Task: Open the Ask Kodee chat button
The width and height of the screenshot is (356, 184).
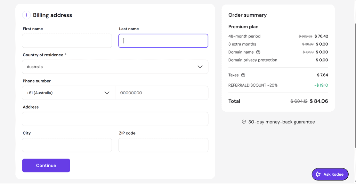Action: (x=330, y=174)
